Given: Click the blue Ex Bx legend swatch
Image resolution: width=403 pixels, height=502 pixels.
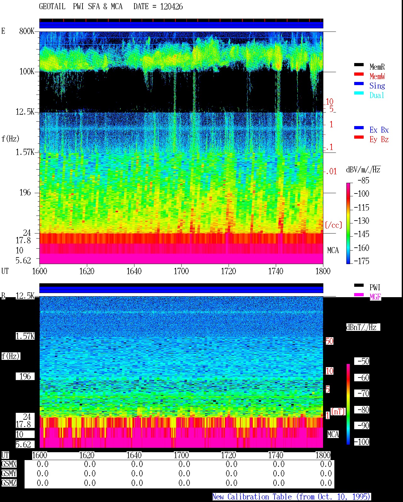Looking at the screenshot, I should point(359,128).
